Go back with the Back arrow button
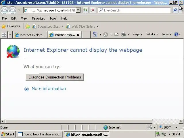 [4, 10]
